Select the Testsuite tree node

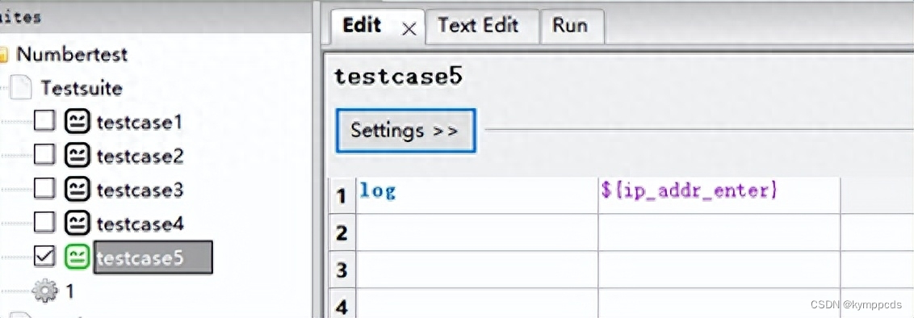[x=81, y=89]
